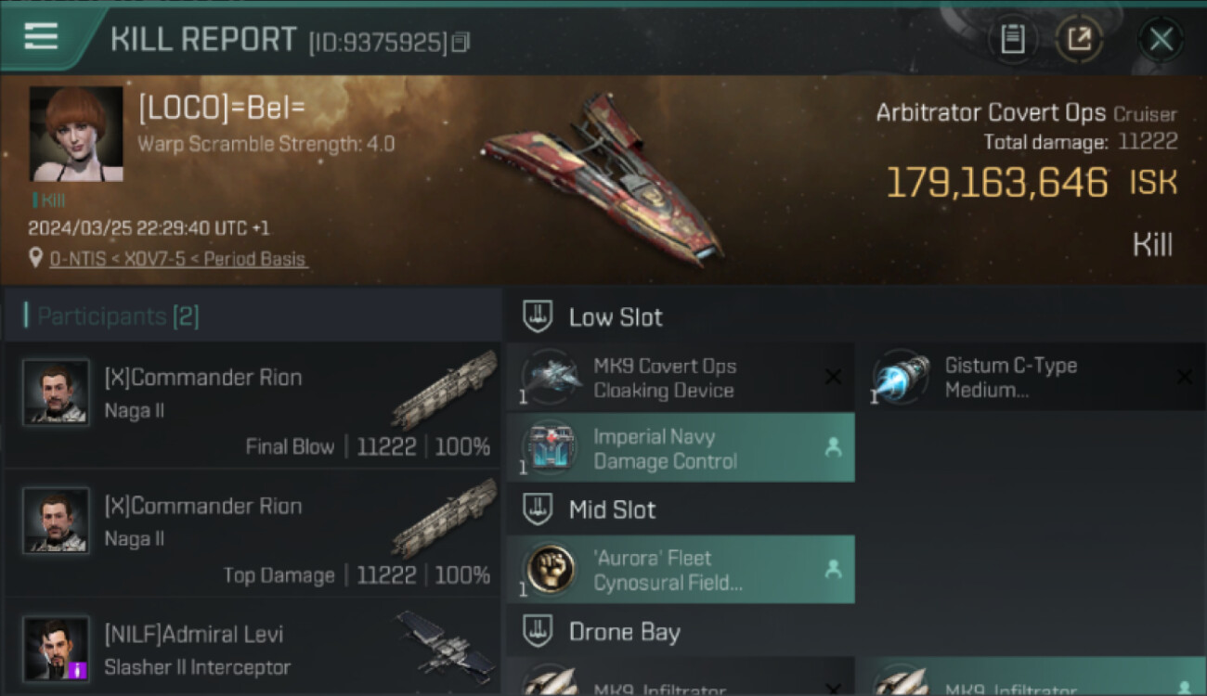Close the kill report window
Screen dimensions: 1207x696
click(1161, 39)
